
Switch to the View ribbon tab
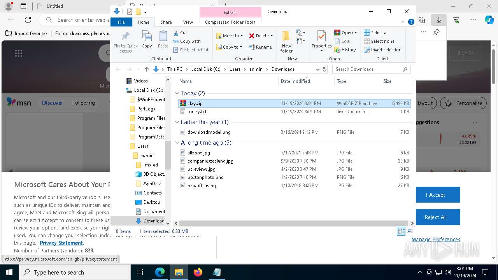(x=188, y=22)
